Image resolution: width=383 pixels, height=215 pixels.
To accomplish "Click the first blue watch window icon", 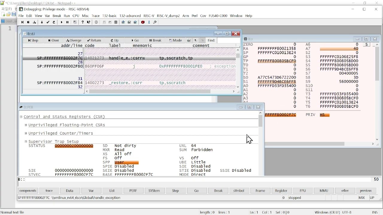I will 123,22.
